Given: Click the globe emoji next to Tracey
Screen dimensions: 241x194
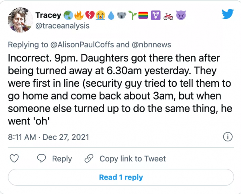Looking at the screenshot, I should 68,15.
